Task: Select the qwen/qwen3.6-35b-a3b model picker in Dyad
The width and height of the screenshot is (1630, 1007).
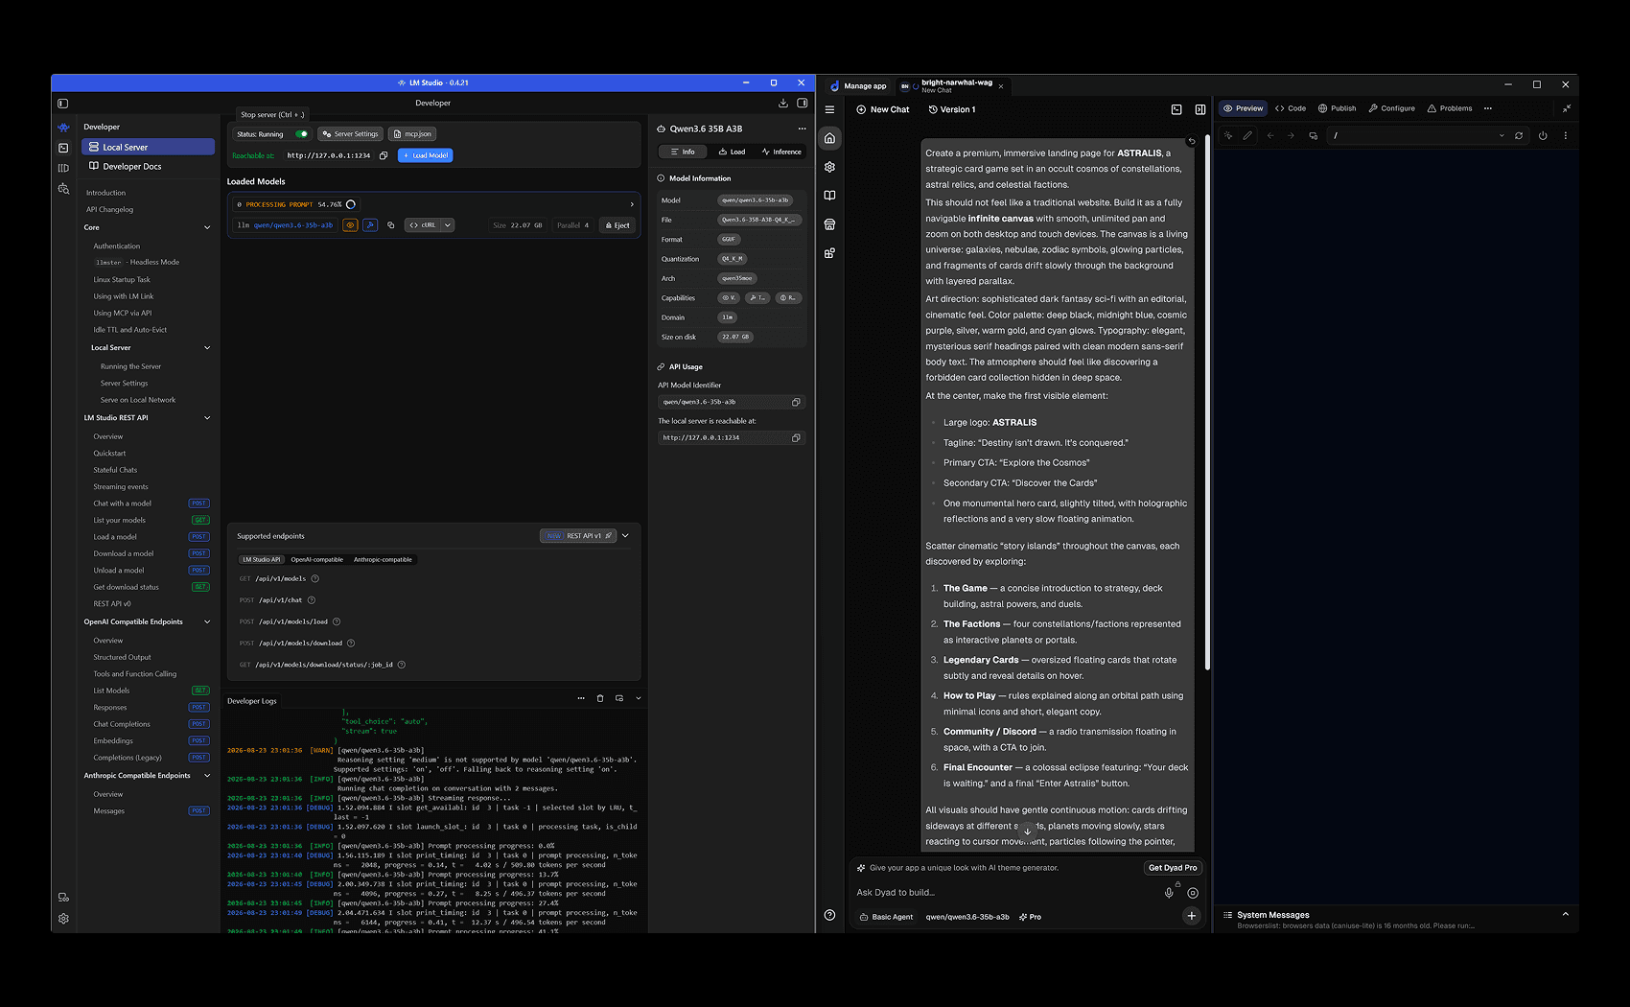Action: pyautogui.click(x=967, y=917)
